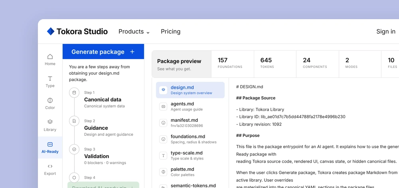Click the Step 1 database icon
Image resolution: width=399 pixels, height=188 pixels.
(x=74, y=93)
